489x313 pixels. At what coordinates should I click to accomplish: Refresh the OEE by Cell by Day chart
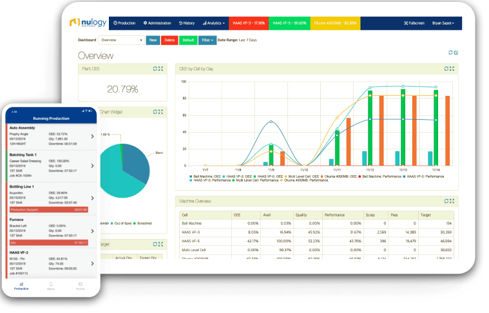pos(445,68)
